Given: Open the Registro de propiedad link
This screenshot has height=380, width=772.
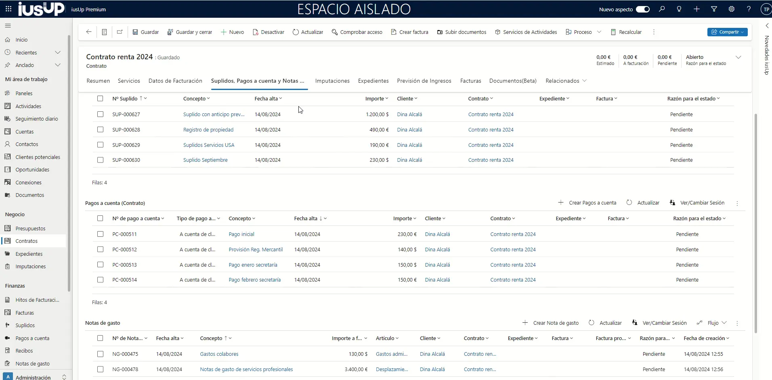Looking at the screenshot, I should tap(208, 129).
